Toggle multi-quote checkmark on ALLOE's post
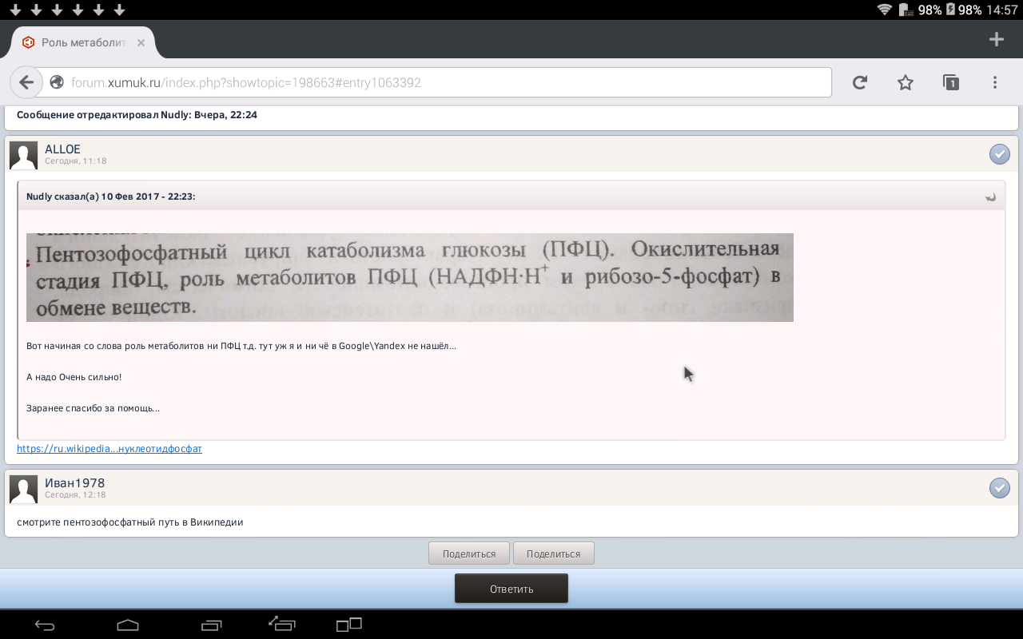 pyautogui.click(x=999, y=154)
